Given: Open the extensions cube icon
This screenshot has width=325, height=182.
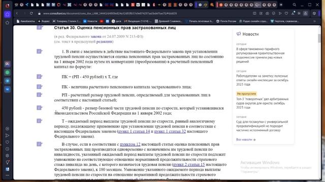Looking at the screenshot, I should (x=314, y=14).
